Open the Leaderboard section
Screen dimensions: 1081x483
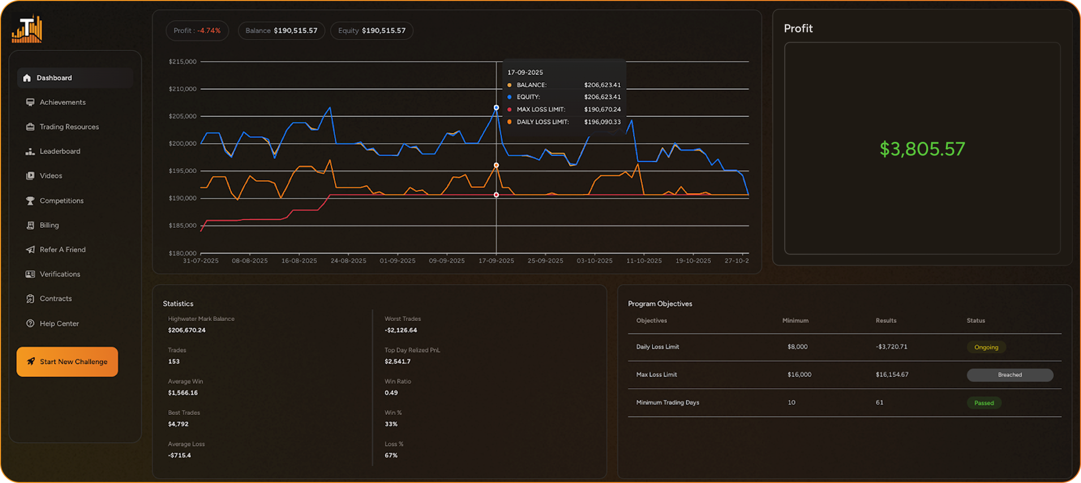(x=60, y=151)
